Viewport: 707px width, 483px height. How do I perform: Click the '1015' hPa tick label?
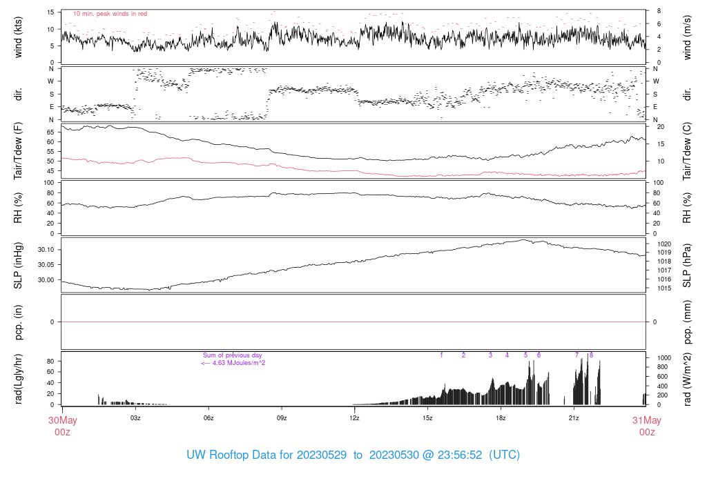click(x=665, y=288)
